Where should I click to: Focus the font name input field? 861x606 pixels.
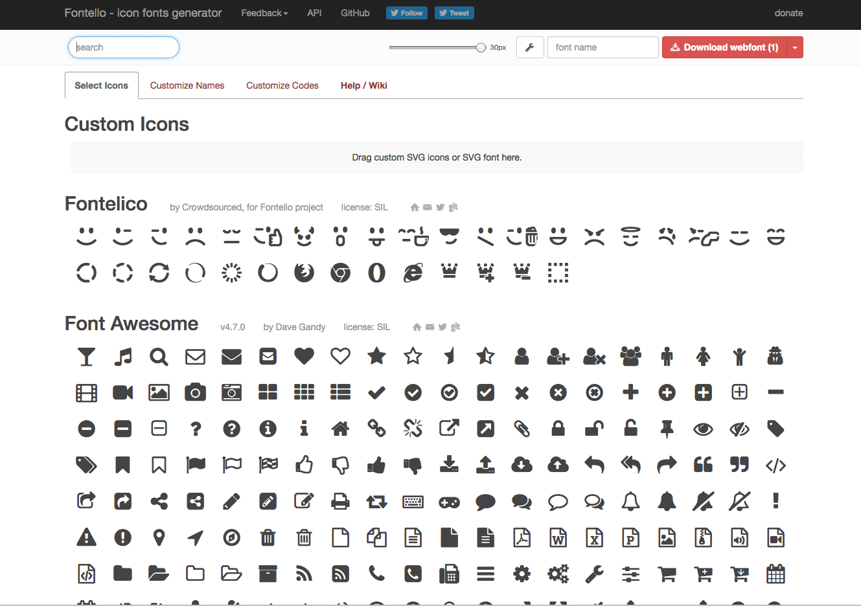coord(603,47)
